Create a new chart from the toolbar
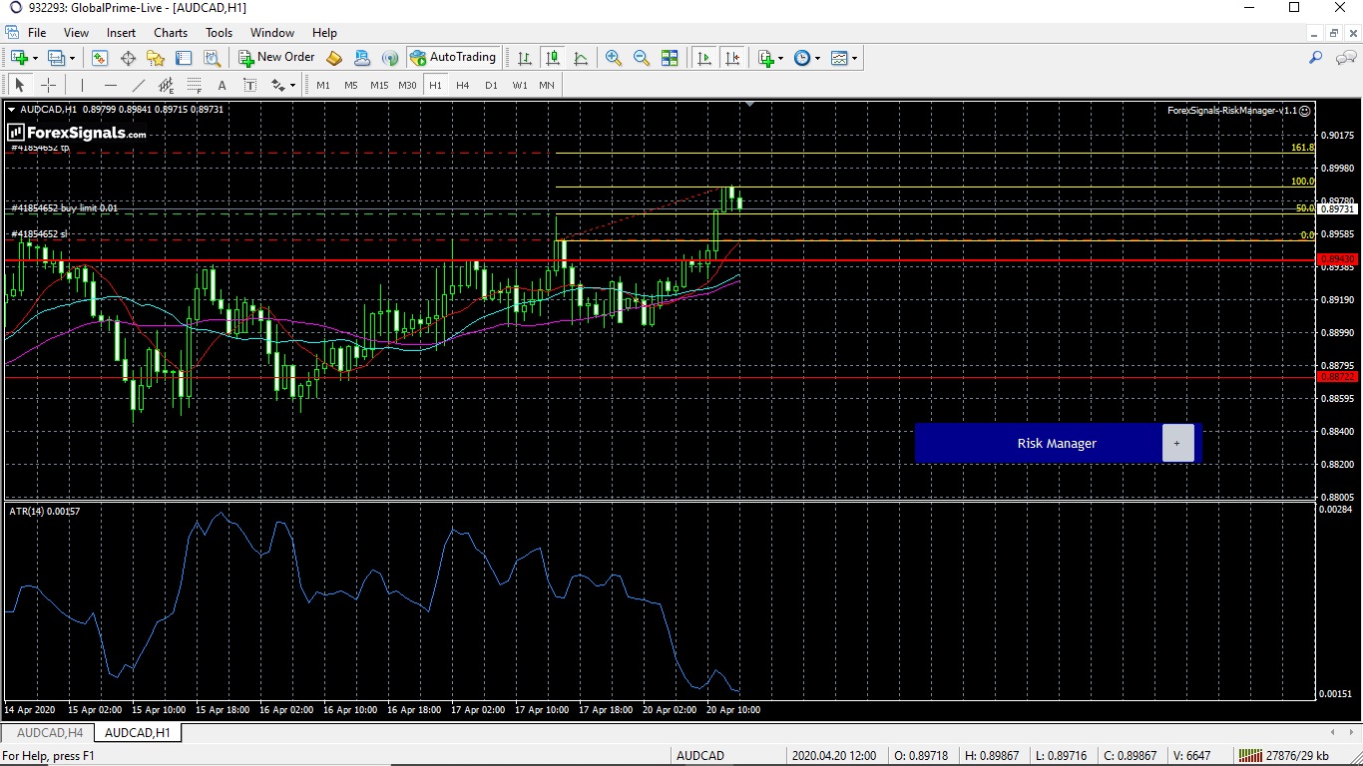Screen dimensions: 1363x766 [x=20, y=58]
